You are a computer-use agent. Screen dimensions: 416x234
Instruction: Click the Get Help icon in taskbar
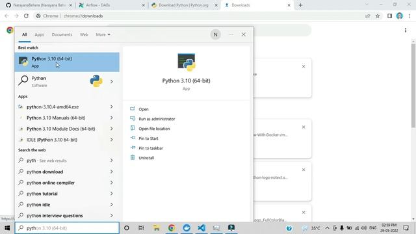point(289,228)
